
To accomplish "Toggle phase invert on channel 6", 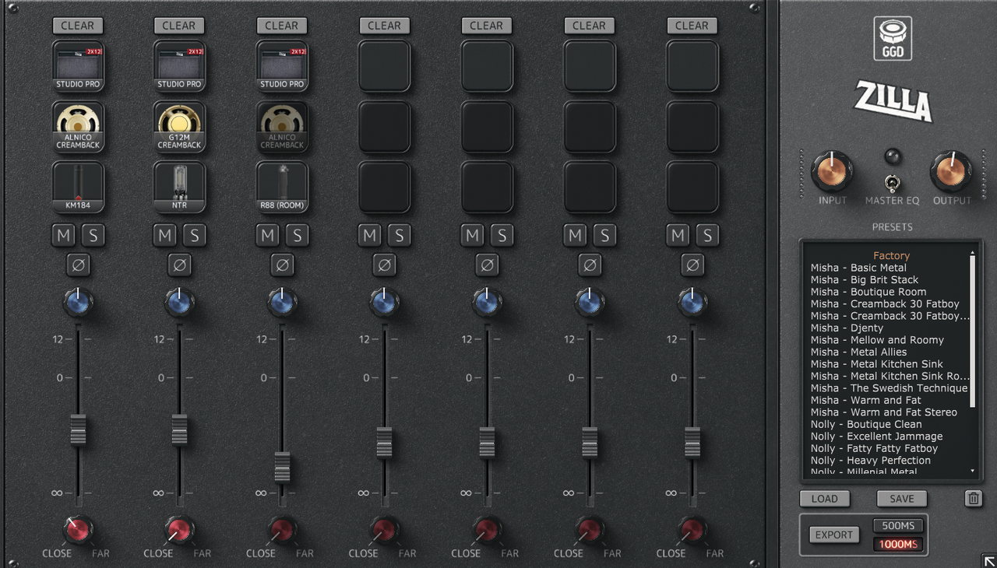I will point(590,265).
